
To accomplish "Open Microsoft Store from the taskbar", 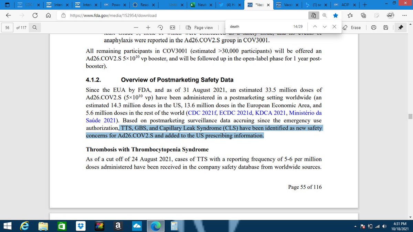I will point(62,226).
